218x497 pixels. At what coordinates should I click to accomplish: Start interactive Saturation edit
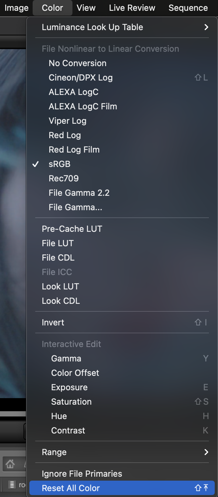click(71, 402)
